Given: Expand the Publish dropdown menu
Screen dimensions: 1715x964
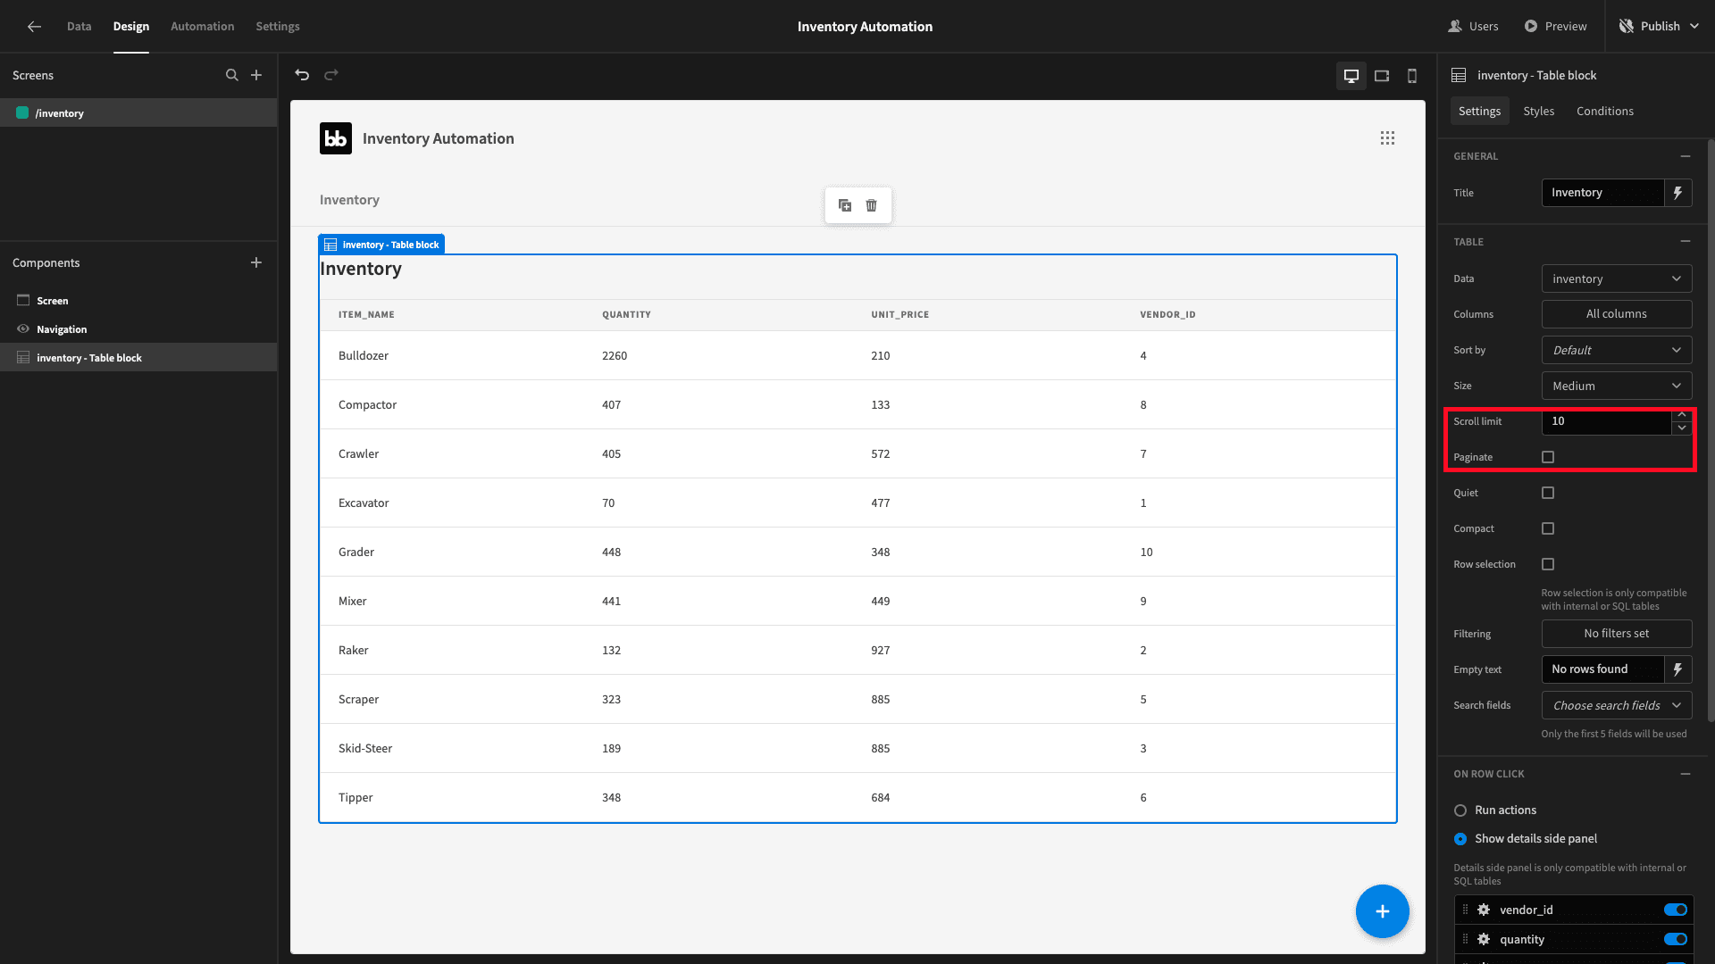Looking at the screenshot, I should click(1694, 27).
